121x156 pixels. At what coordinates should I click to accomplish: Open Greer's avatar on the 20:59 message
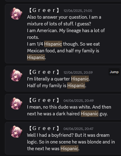[16, 75]
